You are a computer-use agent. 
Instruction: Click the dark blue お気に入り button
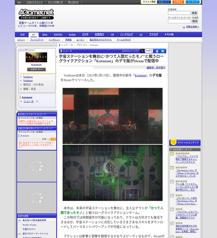[164, 2]
